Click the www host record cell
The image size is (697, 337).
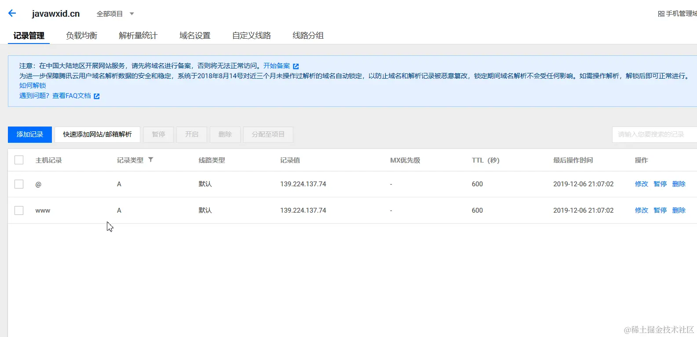click(x=43, y=211)
